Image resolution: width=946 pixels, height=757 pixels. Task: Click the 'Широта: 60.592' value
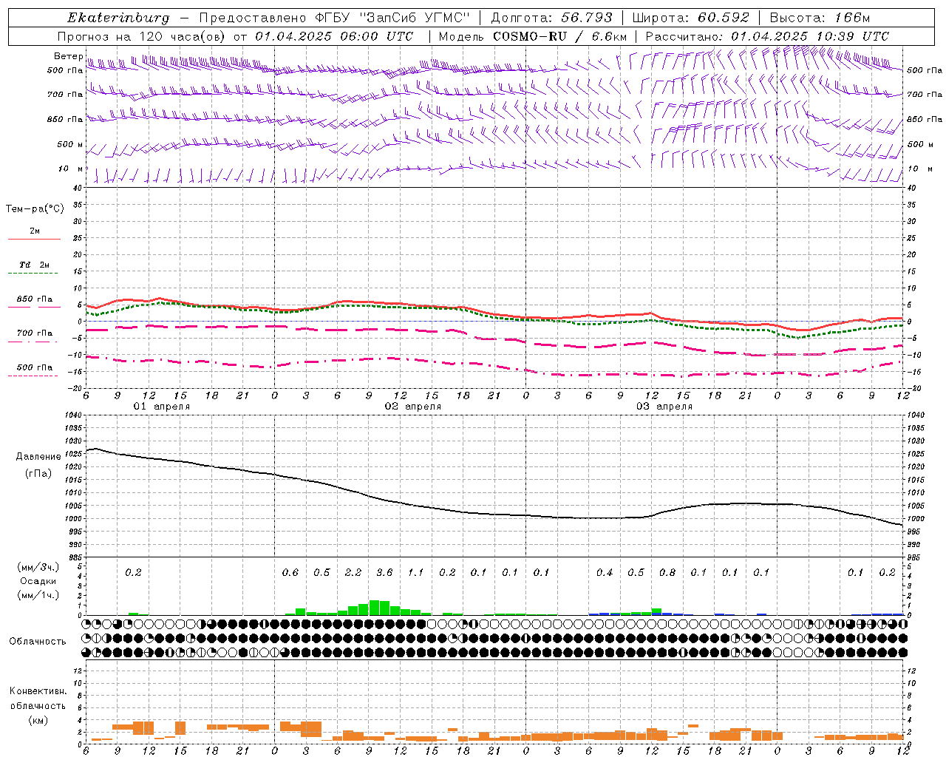coord(691,18)
